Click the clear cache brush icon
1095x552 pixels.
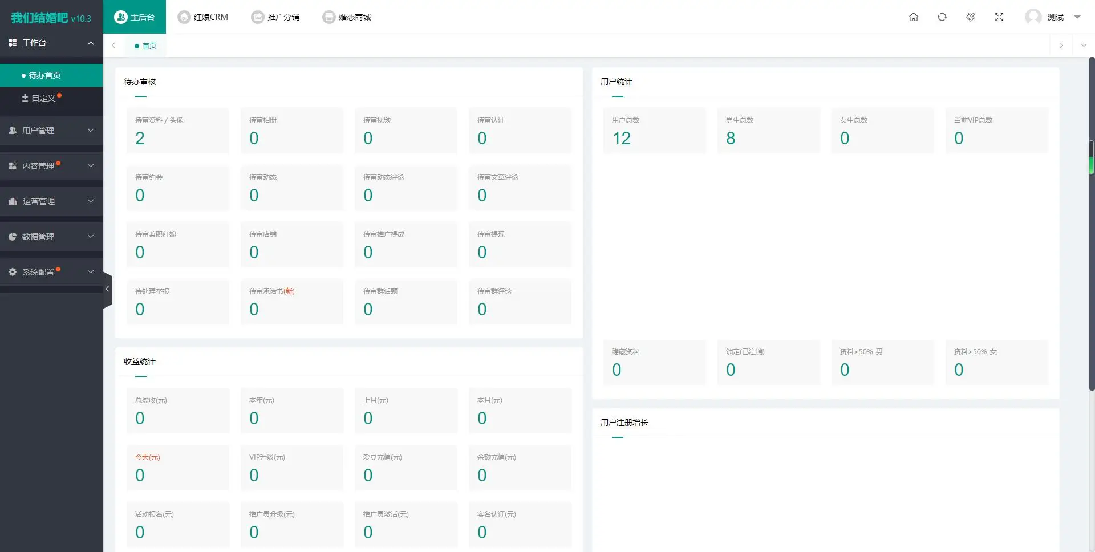970,17
